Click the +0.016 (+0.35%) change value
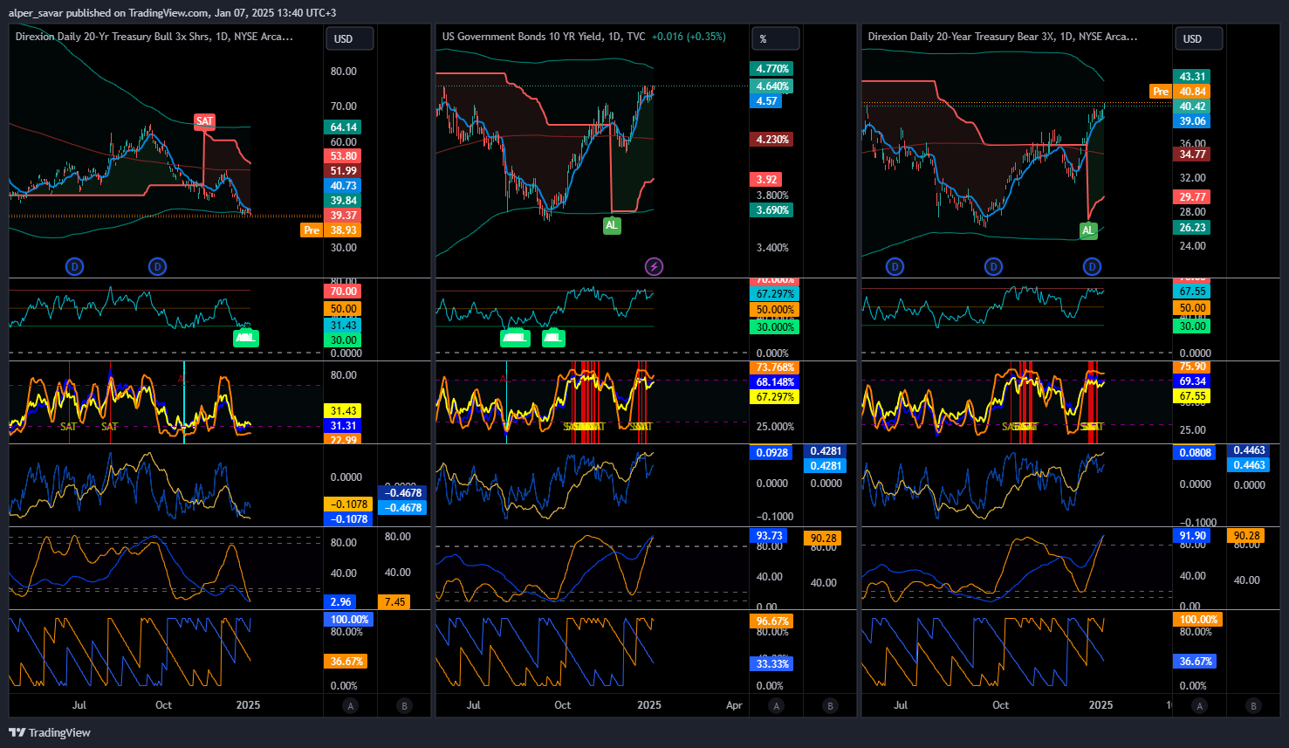Screen dimensions: 1289x748 pyautogui.click(x=689, y=37)
